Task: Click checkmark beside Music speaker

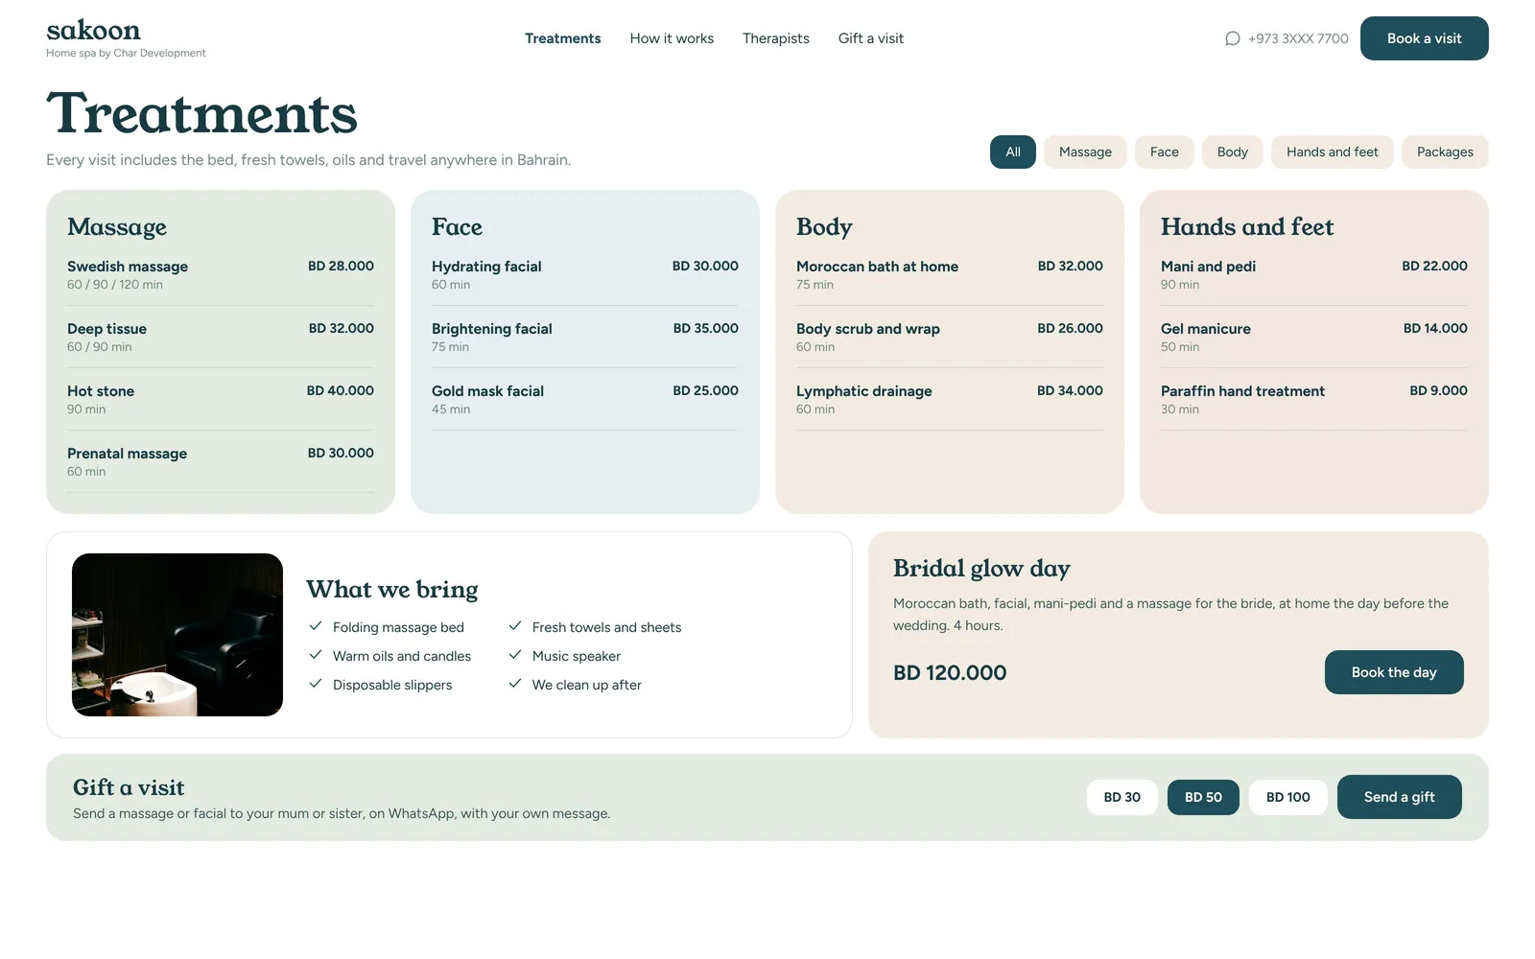Action: coord(515,655)
